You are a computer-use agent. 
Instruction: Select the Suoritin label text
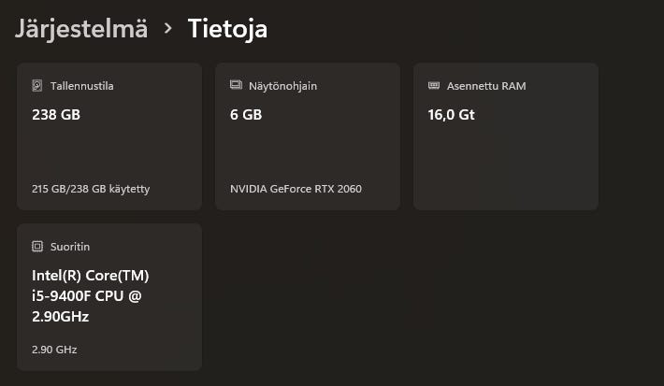70,247
